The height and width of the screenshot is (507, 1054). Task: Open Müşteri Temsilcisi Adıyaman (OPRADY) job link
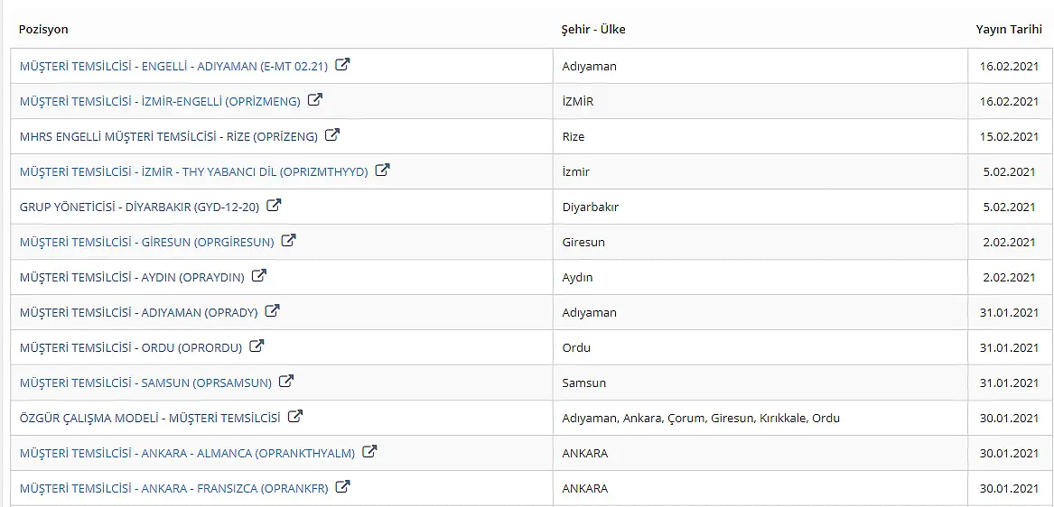pyautogui.click(x=139, y=312)
